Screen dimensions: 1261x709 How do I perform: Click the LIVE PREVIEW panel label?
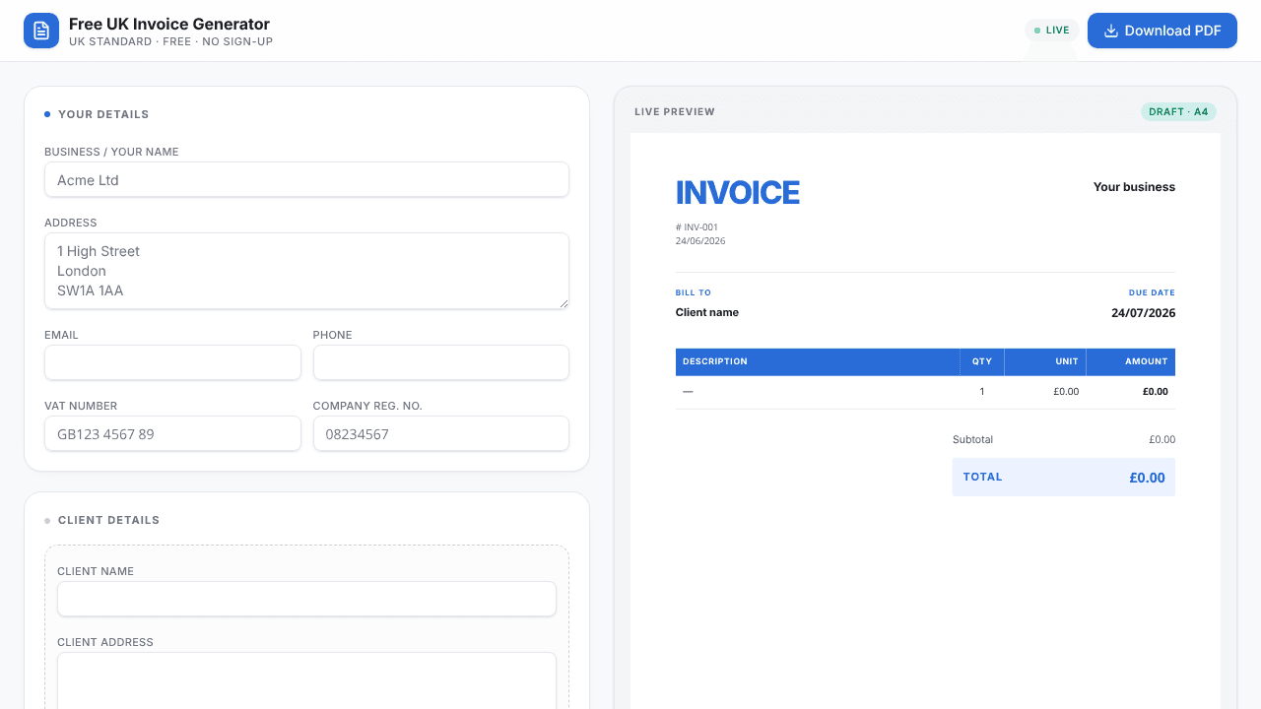click(675, 112)
